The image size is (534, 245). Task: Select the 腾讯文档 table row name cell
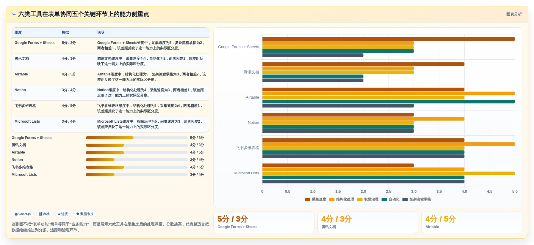coord(22,59)
